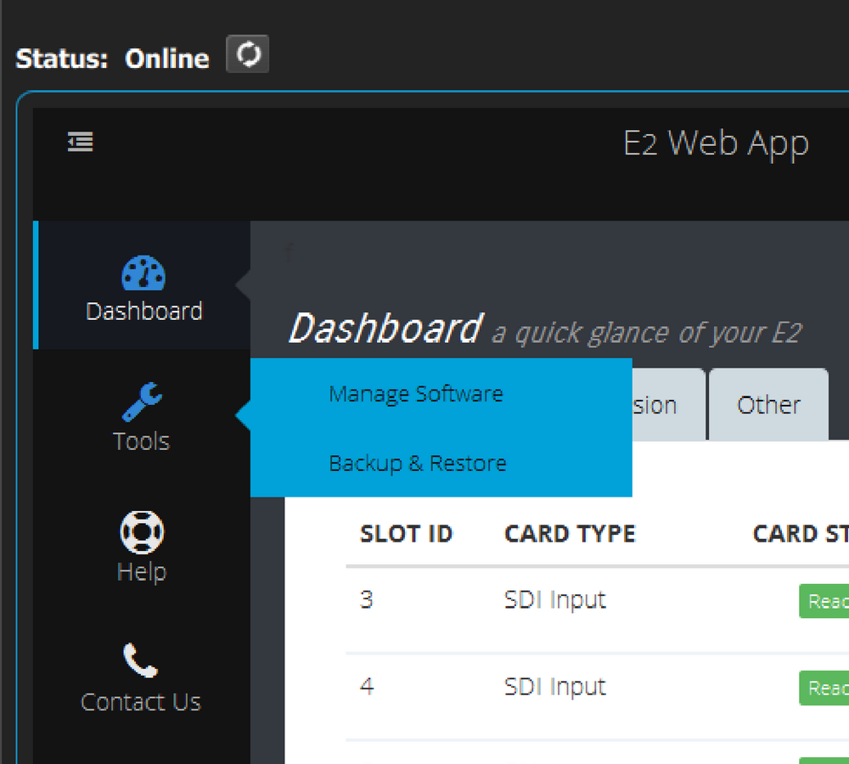This screenshot has width=849, height=764.
Task: Switch to the Other tab
Action: tap(768, 404)
